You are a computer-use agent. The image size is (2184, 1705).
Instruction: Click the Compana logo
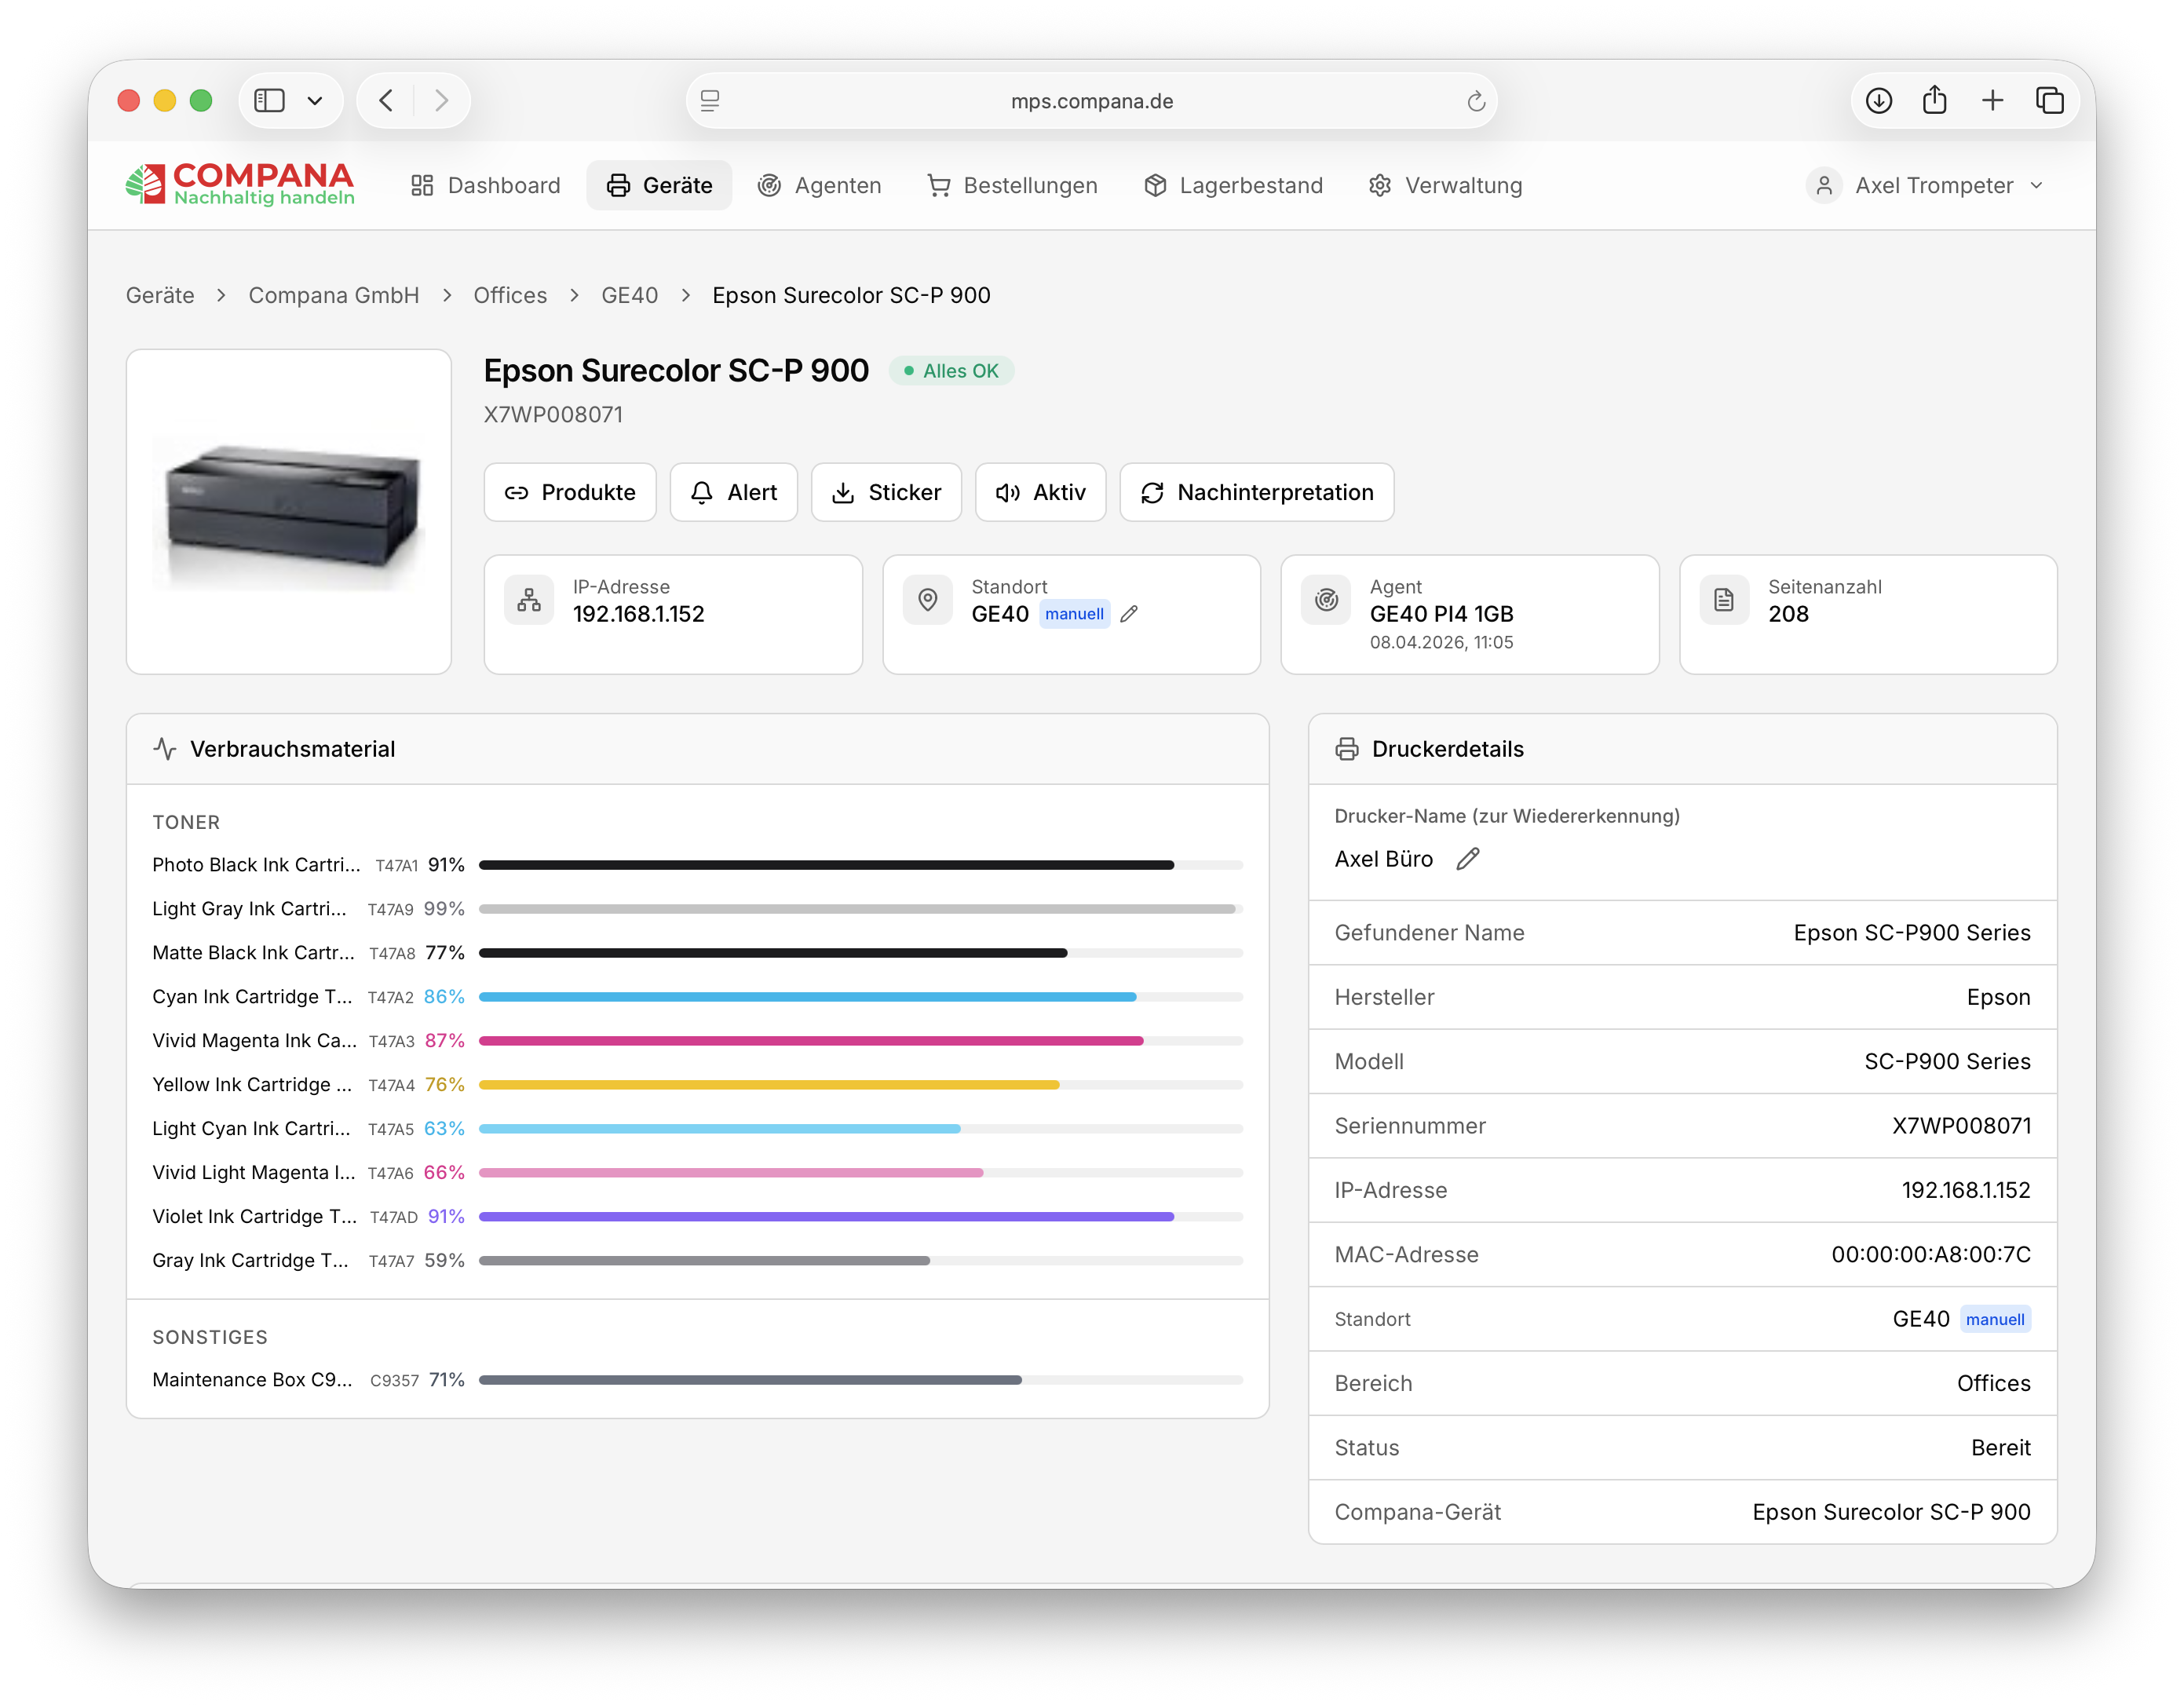pos(240,185)
